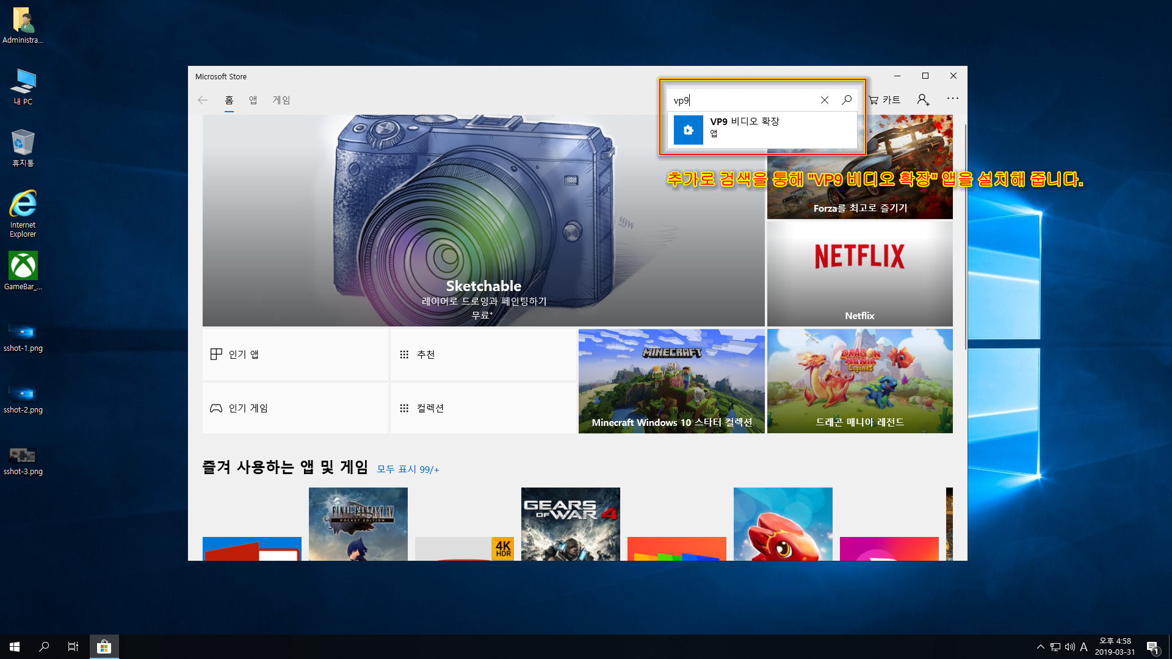
Task: Click 모두 표시 99/+ link
Action: click(408, 469)
